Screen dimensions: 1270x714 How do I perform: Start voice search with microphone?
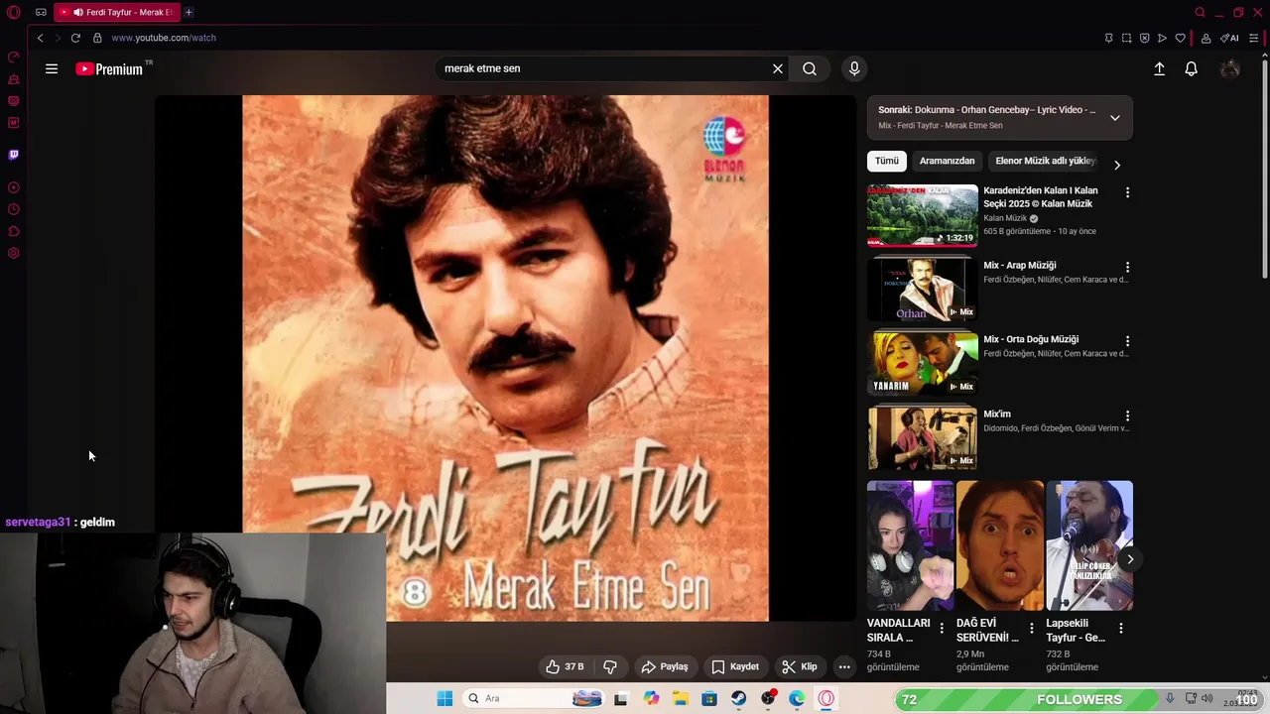point(854,68)
